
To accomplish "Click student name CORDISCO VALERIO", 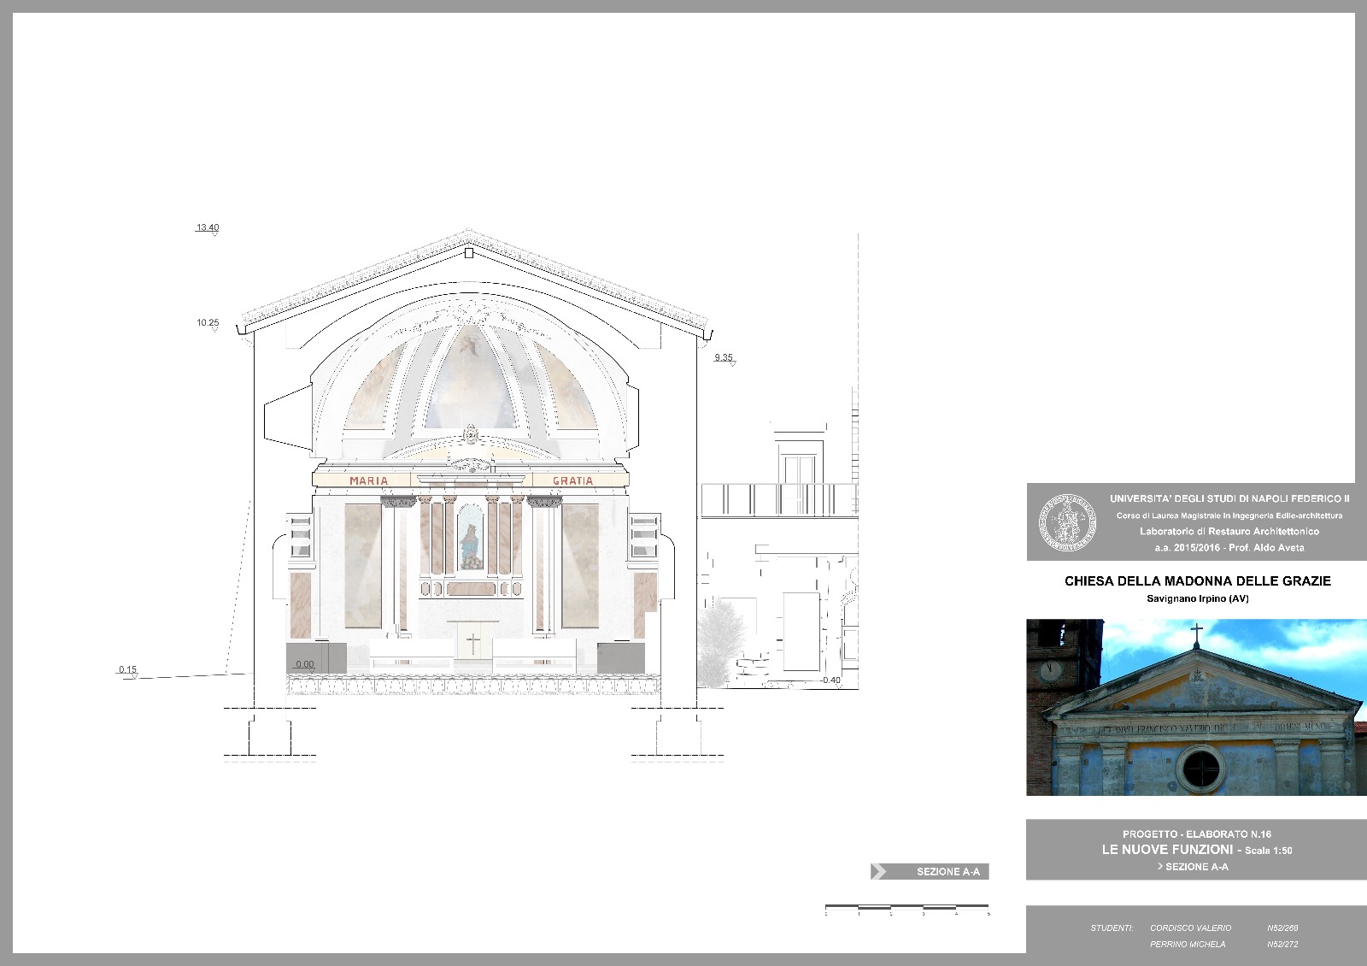I will (x=1191, y=928).
